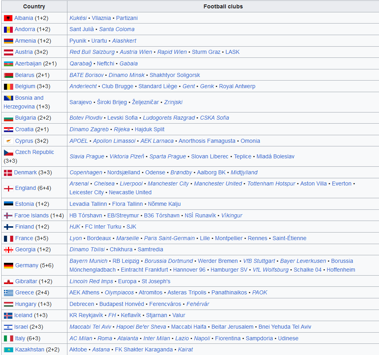This screenshot has height=355, width=379.
Task: Follow the Željezničar club link
Action: [145, 102]
